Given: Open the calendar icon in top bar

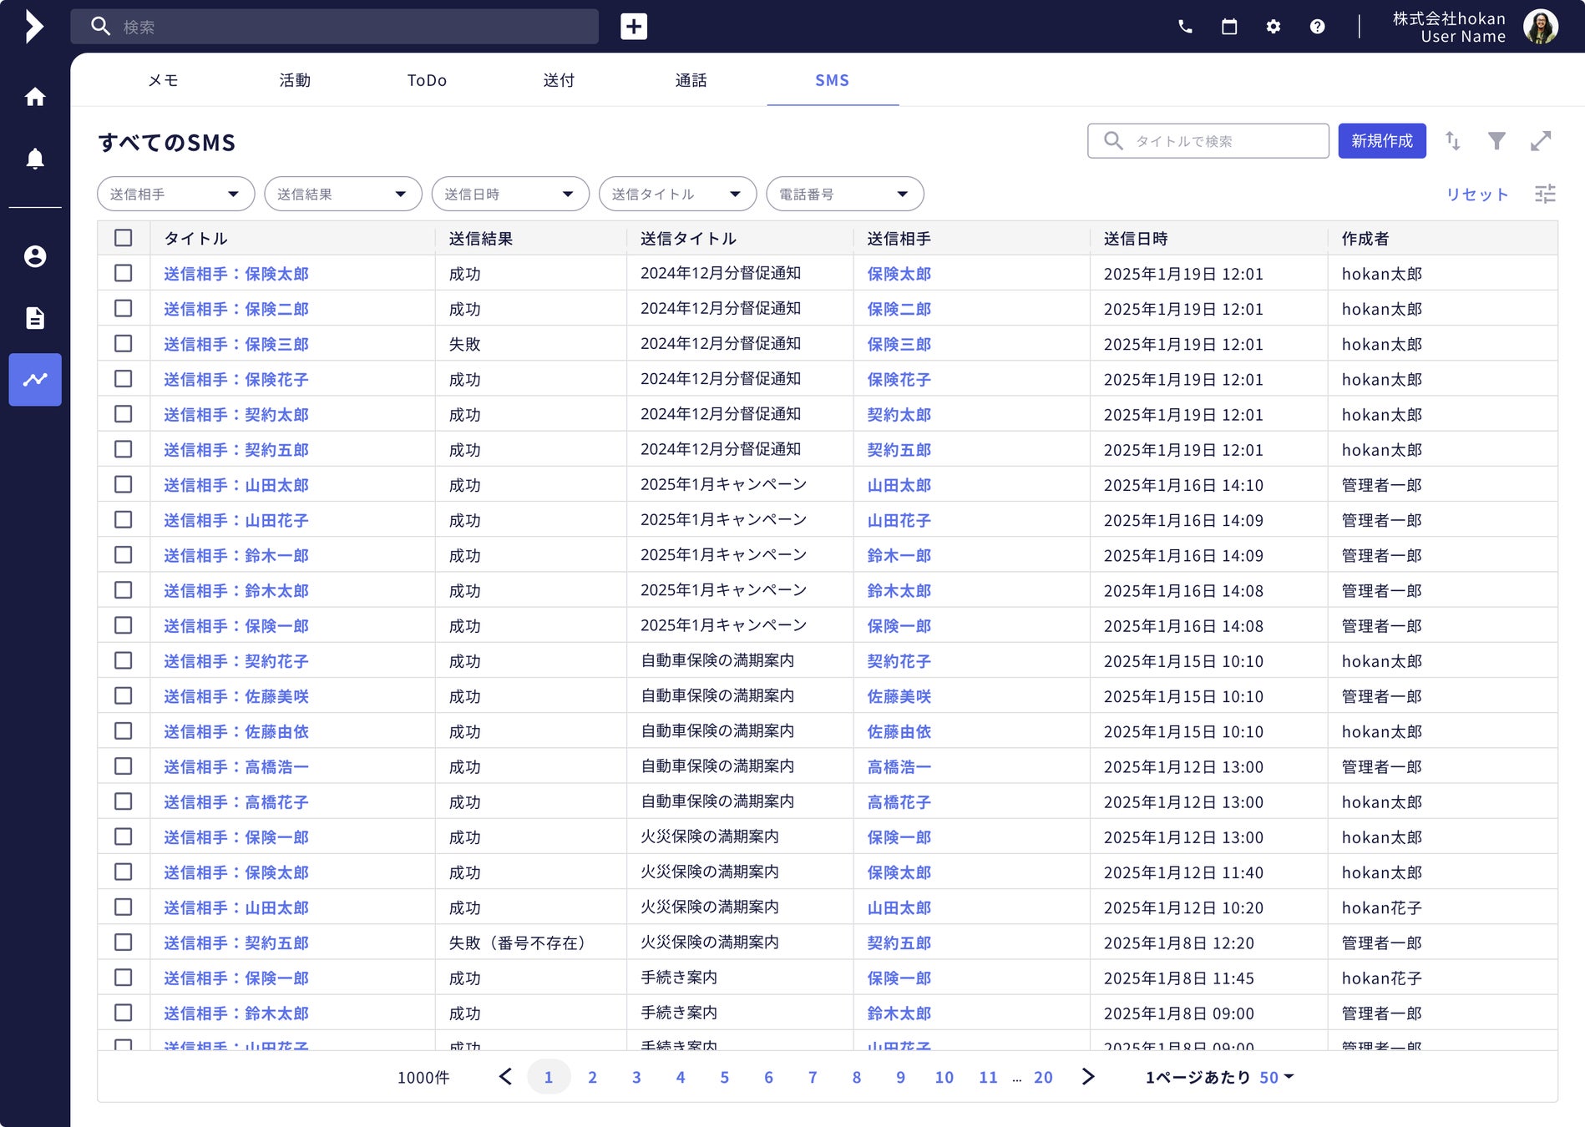Looking at the screenshot, I should coord(1229,27).
